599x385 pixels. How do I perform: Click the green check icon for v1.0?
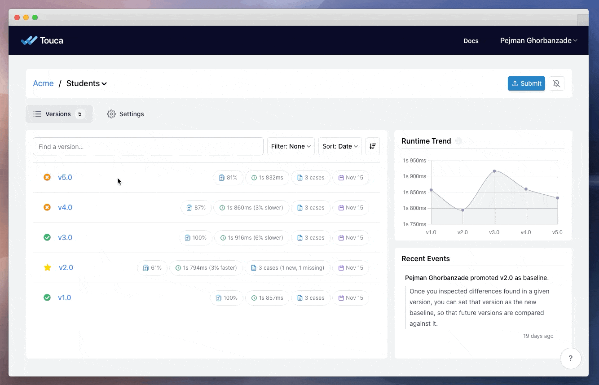tap(47, 297)
